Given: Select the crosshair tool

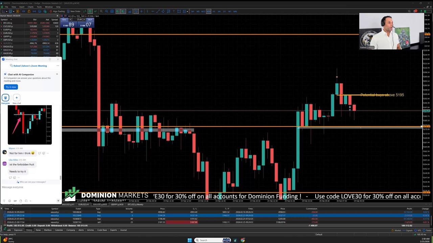Looking at the screenshot, I should pos(141,11).
